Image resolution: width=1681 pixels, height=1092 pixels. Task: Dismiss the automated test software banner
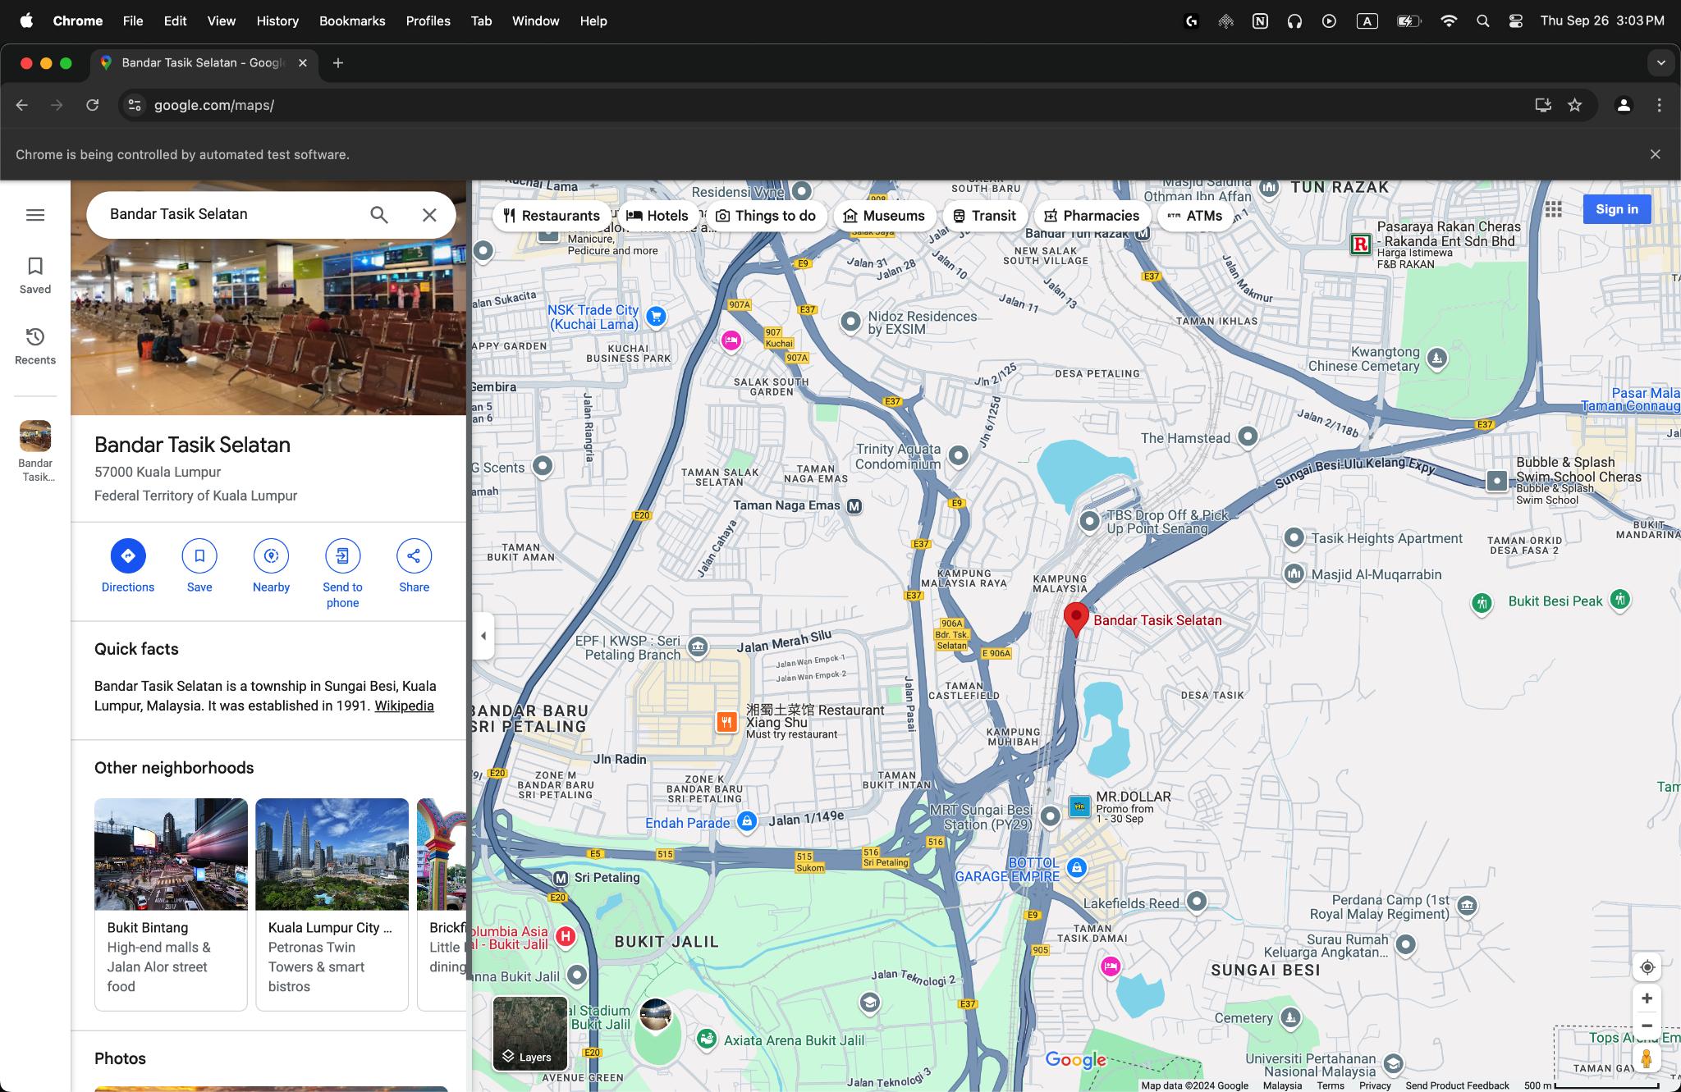point(1655,154)
